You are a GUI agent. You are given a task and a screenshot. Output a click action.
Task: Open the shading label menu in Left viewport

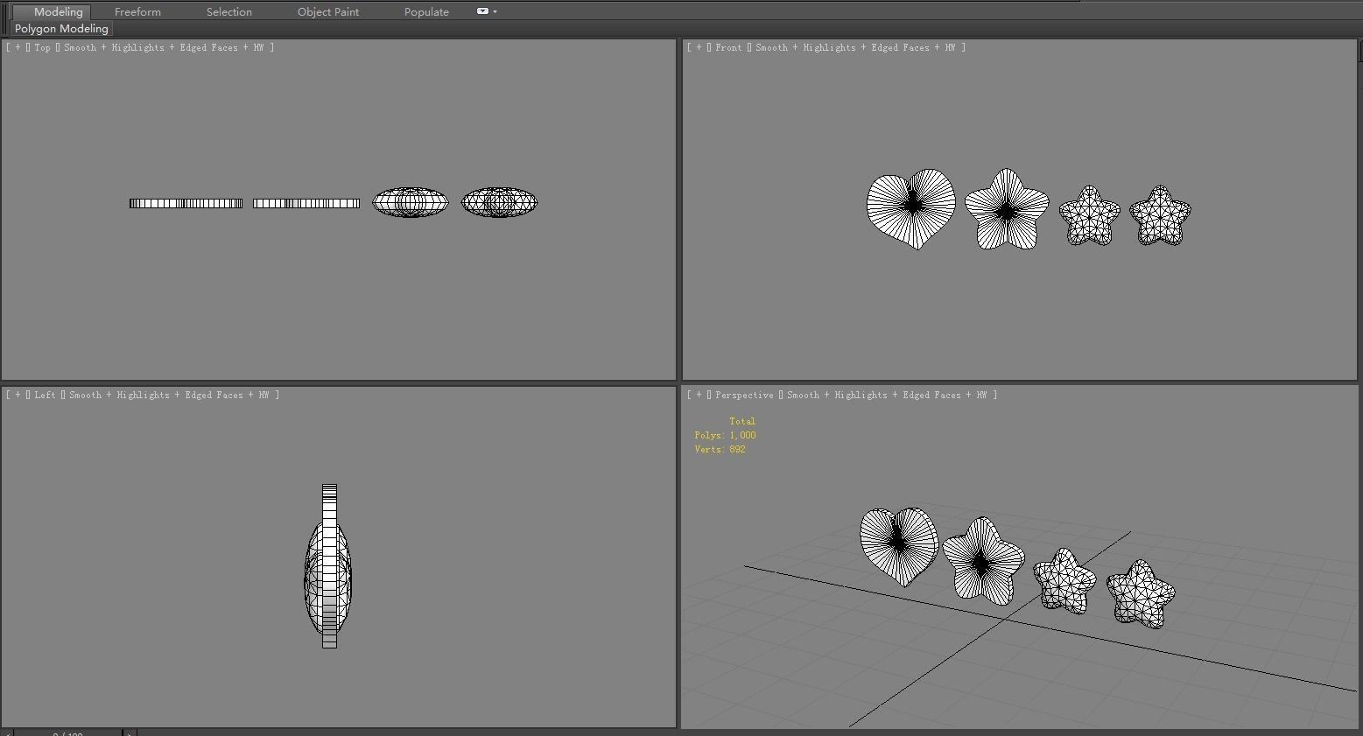point(169,395)
